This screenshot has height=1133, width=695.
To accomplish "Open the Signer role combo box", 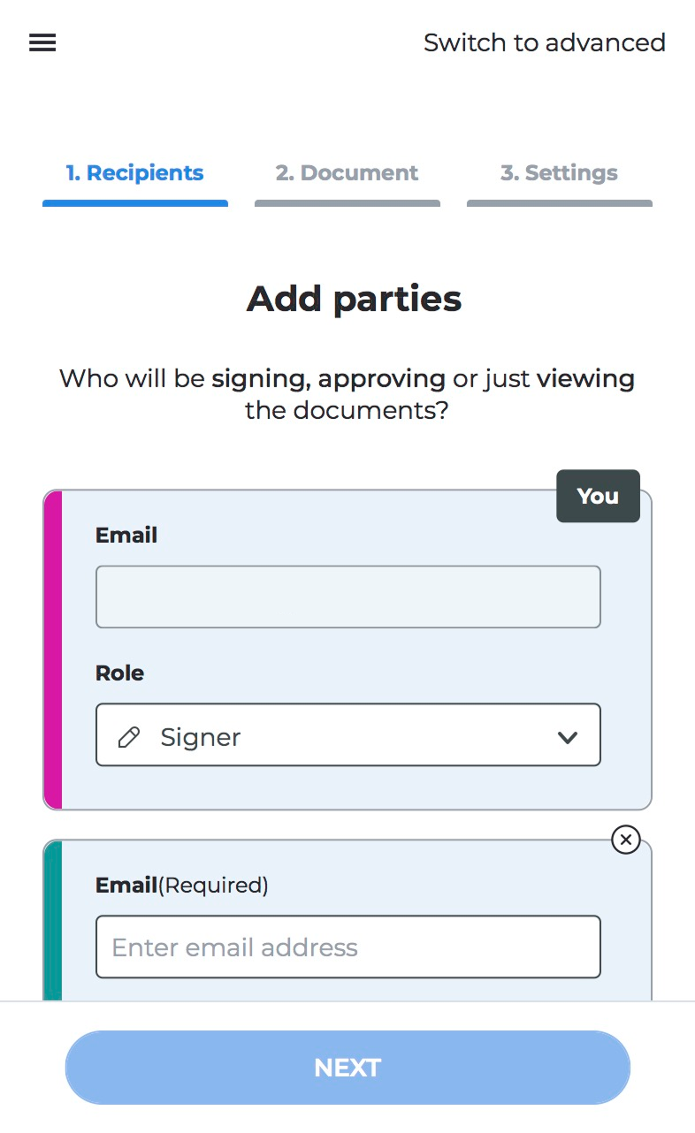I will pos(347,734).
